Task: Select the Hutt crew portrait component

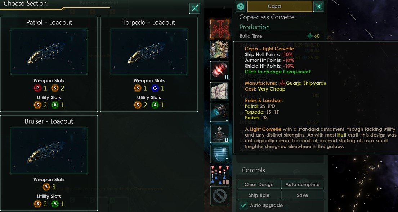Action: point(220,50)
